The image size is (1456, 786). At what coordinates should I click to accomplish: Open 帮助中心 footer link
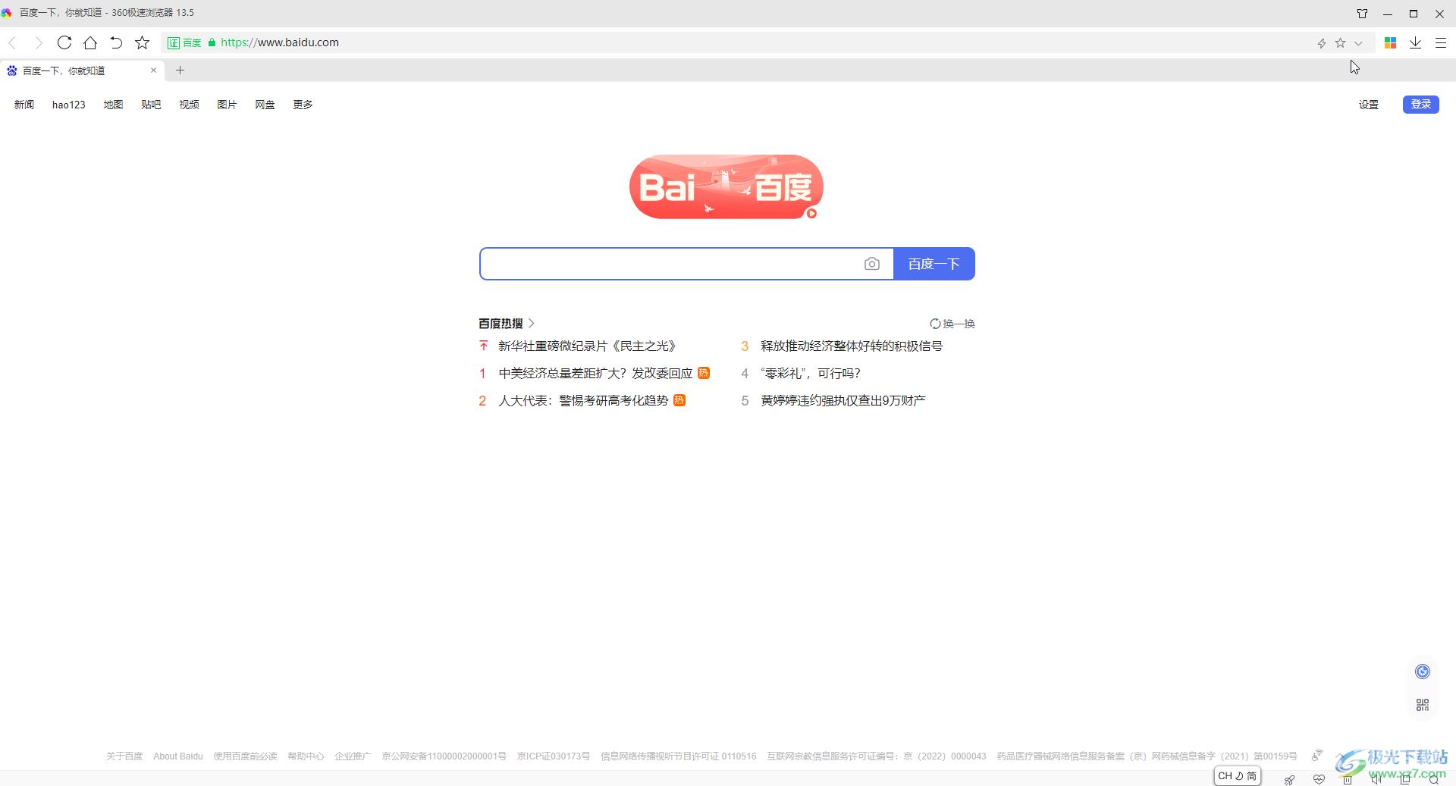306,756
